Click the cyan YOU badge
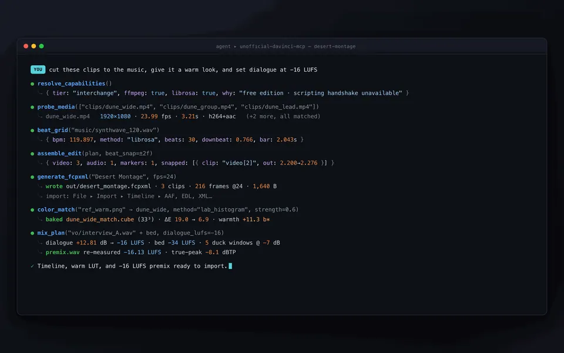This screenshot has width=564, height=353. click(x=38, y=69)
